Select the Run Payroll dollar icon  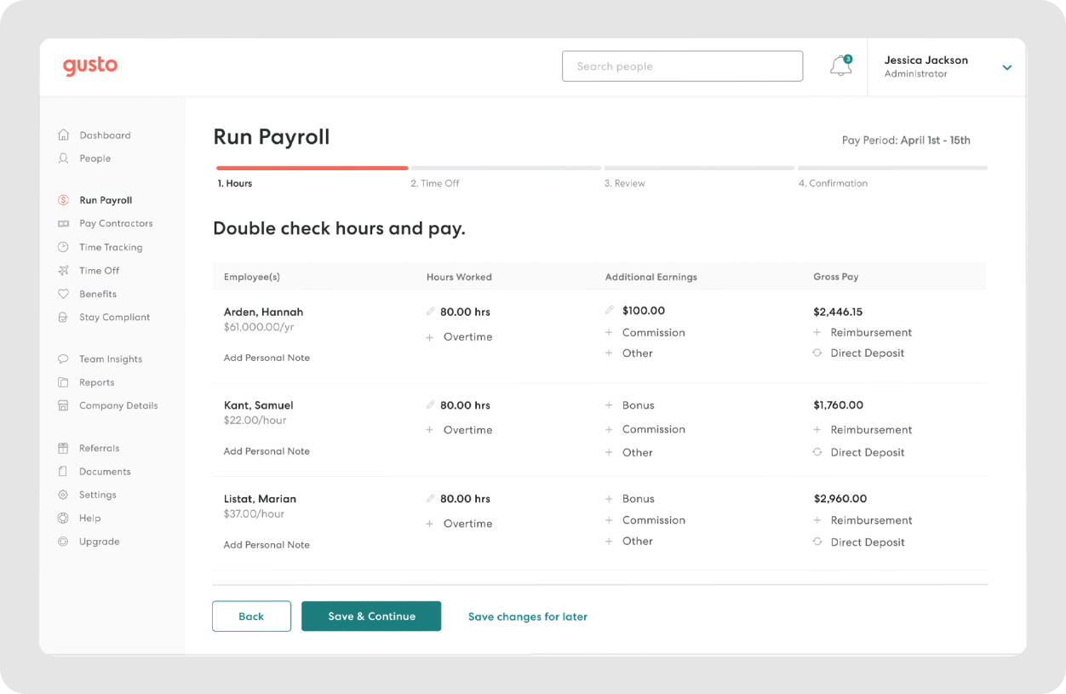(62, 199)
